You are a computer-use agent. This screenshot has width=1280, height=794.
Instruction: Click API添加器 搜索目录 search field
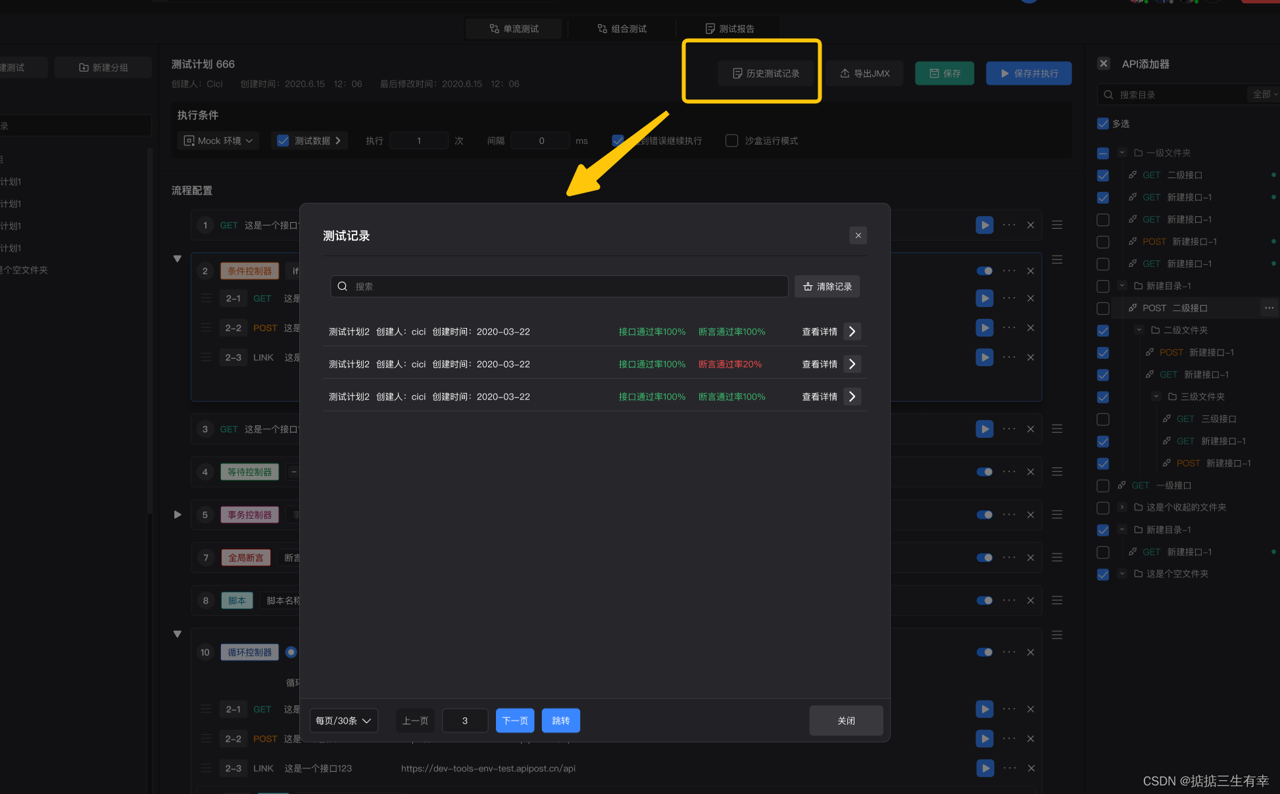(1172, 95)
